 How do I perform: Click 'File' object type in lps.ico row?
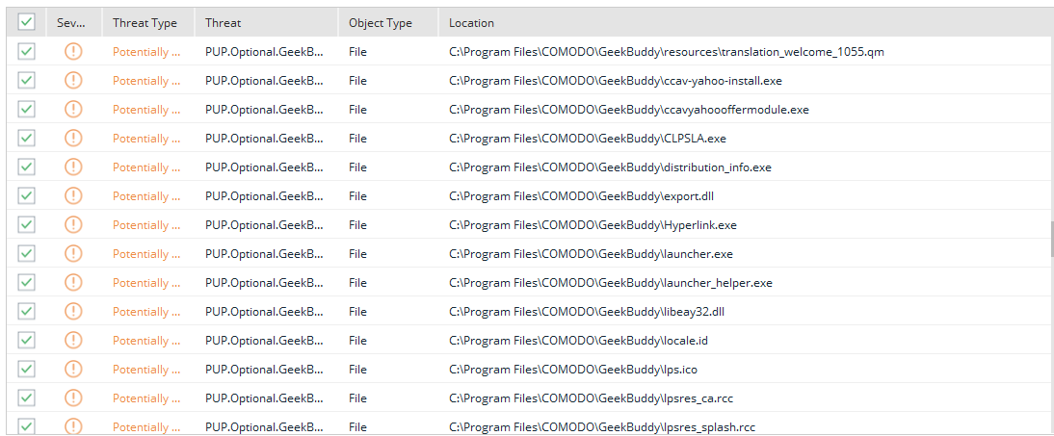tap(357, 370)
